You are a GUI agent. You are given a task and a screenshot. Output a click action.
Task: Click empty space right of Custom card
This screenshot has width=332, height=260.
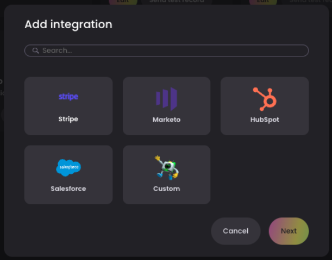[265, 175]
